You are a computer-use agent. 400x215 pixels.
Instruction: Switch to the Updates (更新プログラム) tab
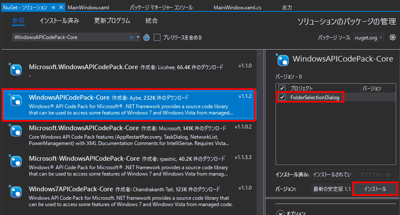pyautogui.click(x=112, y=21)
